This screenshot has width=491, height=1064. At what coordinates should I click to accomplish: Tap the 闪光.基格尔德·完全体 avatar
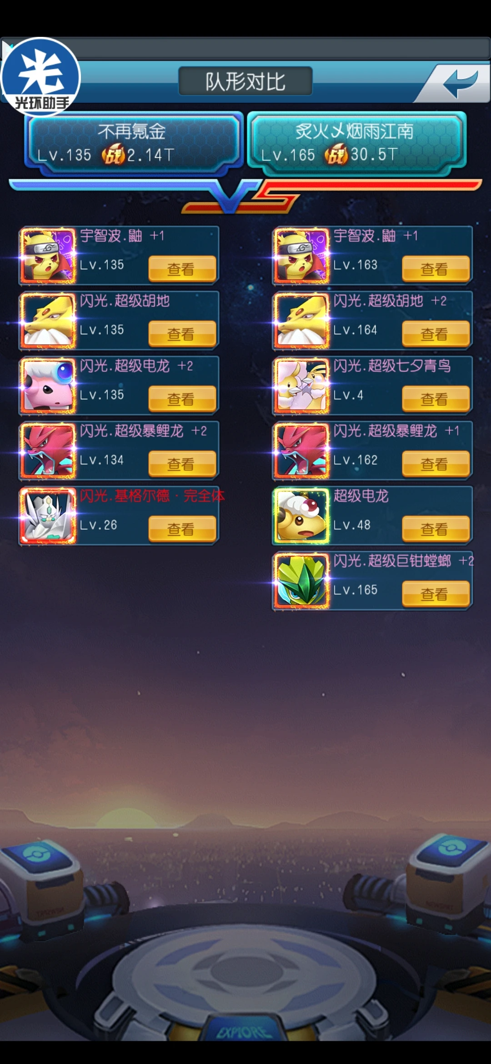pyautogui.click(x=48, y=516)
